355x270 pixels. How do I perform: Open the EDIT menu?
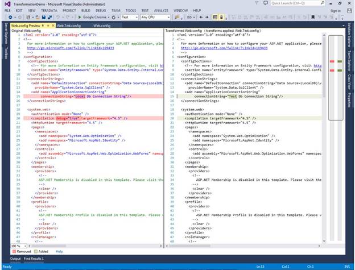[19, 11]
